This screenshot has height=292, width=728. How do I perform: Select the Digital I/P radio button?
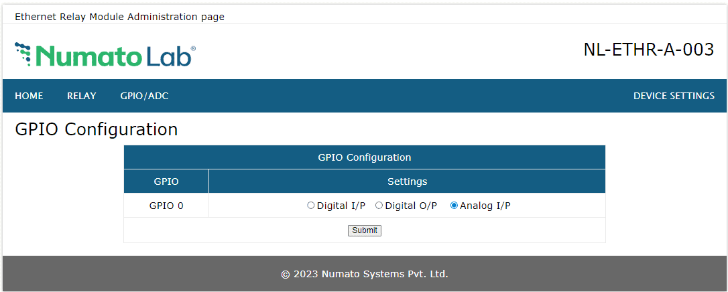tap(310, 206)
